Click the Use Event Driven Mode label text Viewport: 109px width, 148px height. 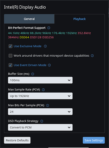click(x=30, y=65)
